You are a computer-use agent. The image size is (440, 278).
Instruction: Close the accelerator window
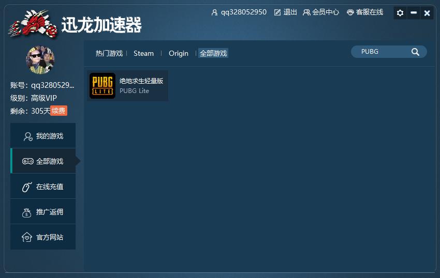click(x=427, y=13)
